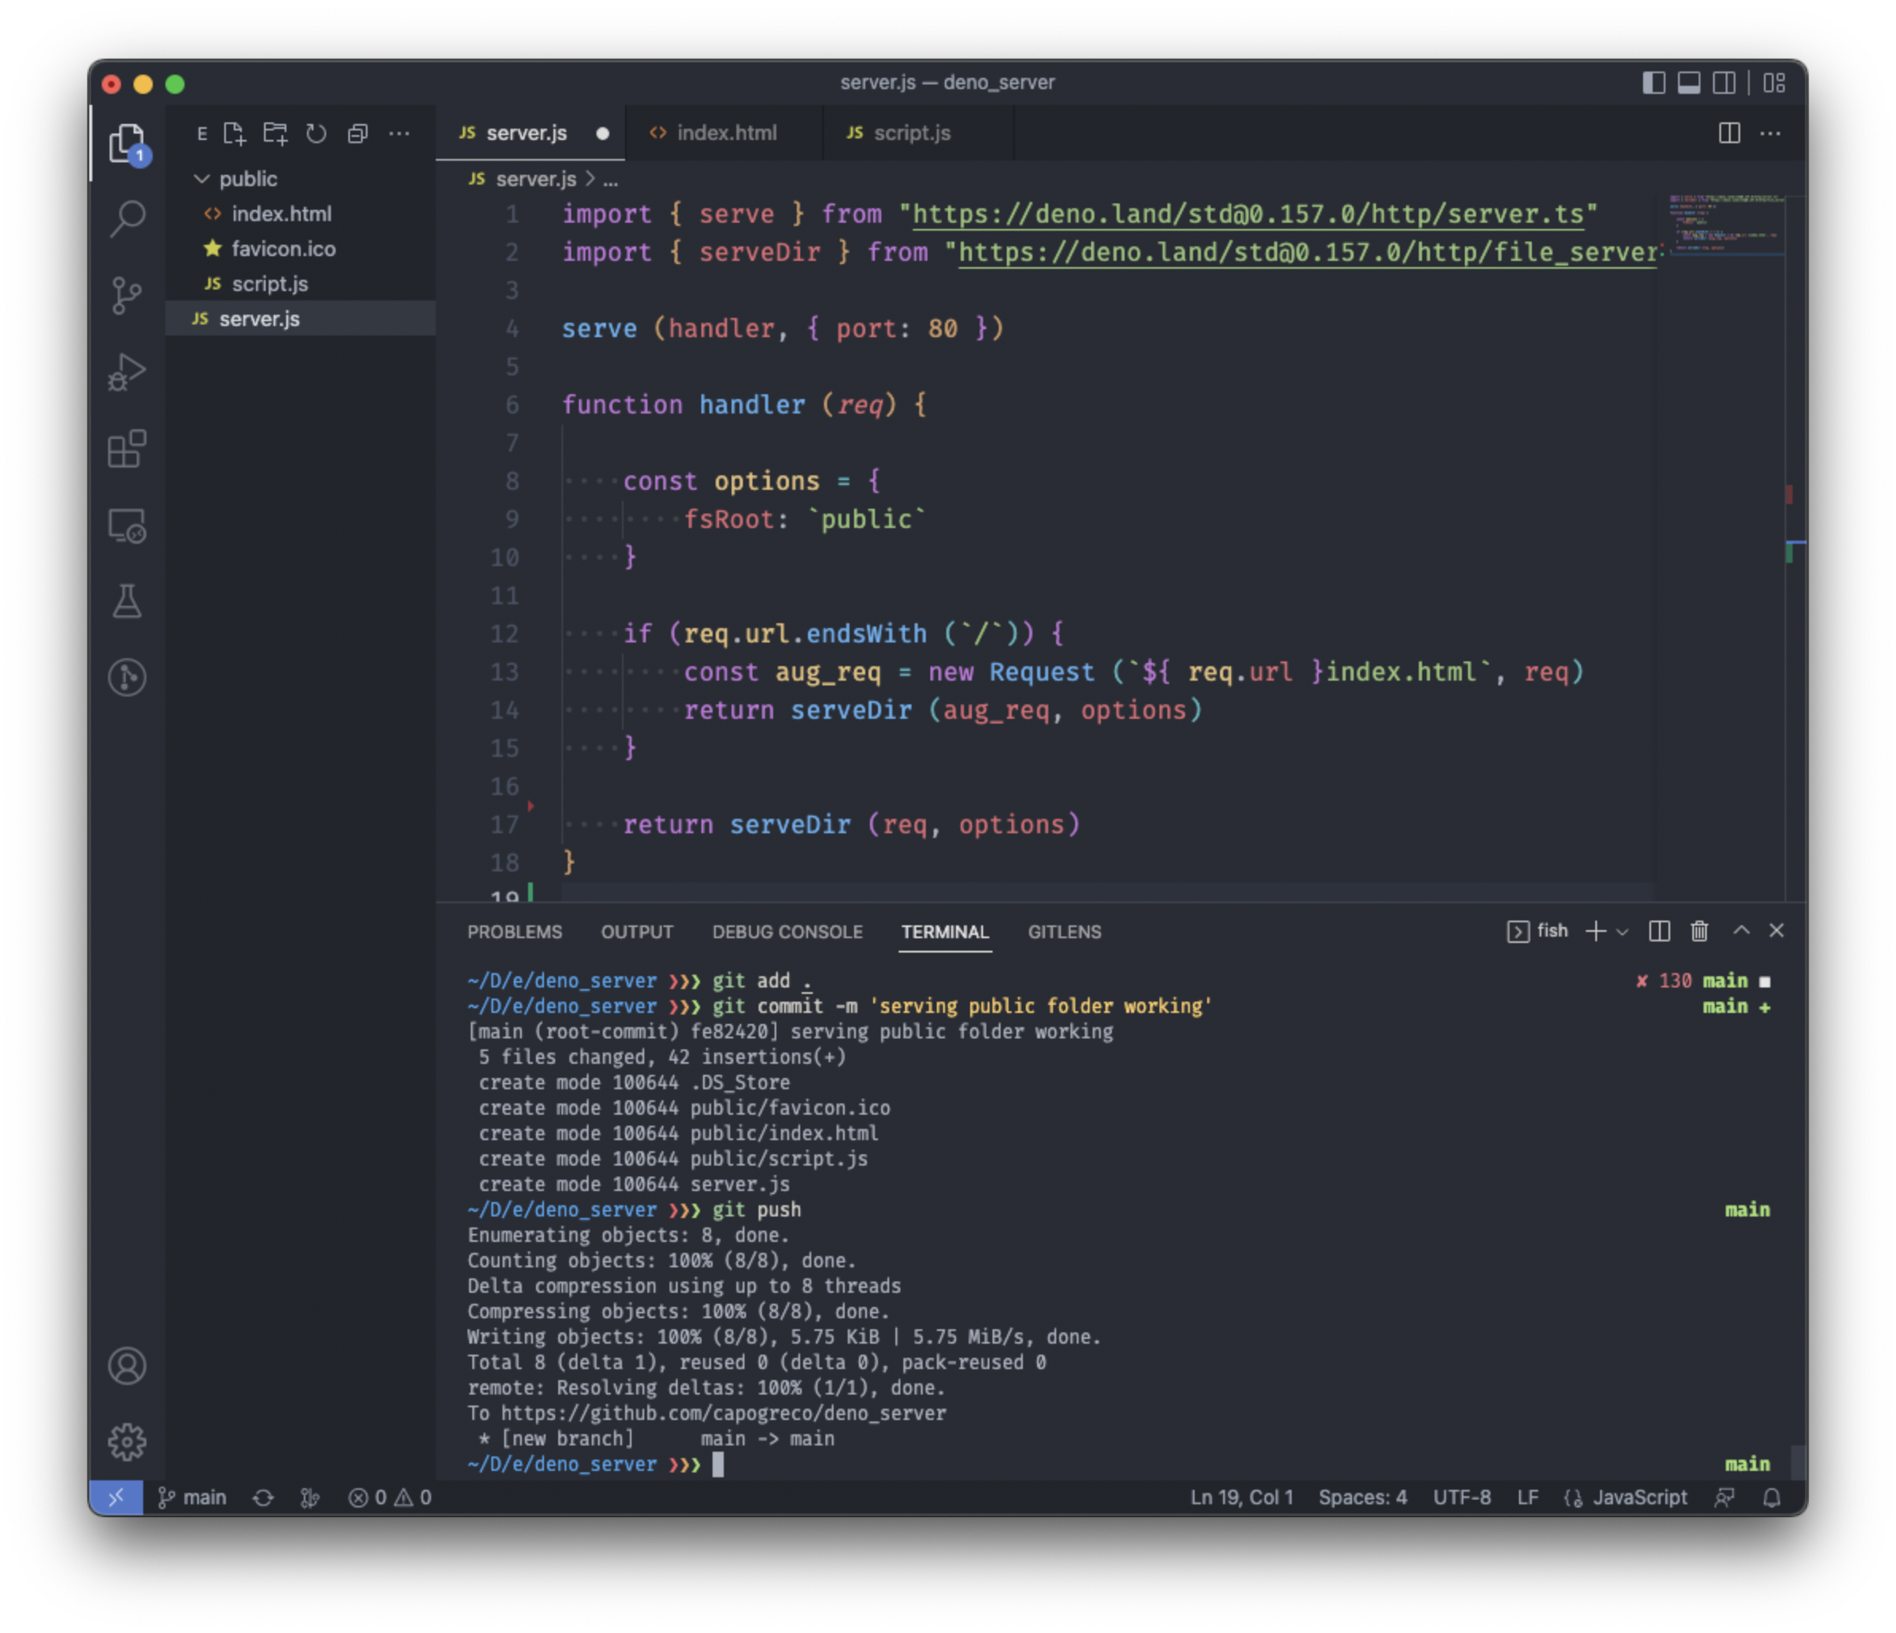This screenshot has width=1896, height=1633.
Task: Refresh the Explorer file tree
Action: tap(317, 134)
